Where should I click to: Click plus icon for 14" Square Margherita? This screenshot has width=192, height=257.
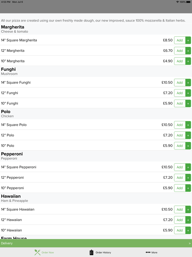(x=188, y=40)
